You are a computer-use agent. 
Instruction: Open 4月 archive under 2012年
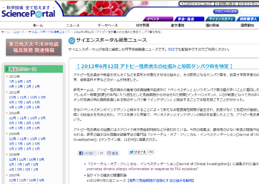coord(11,87)
